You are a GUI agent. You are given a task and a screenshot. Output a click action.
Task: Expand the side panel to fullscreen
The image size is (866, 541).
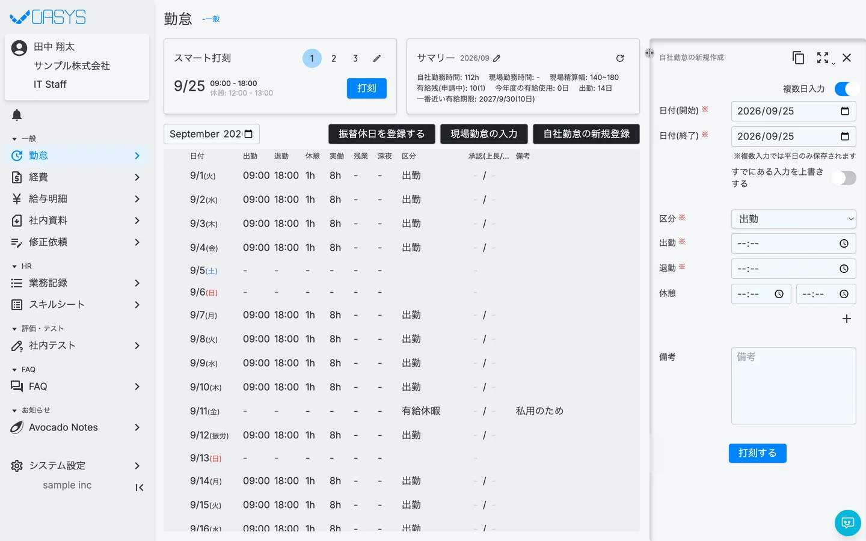pyautogui.click(x=823, y=58)
